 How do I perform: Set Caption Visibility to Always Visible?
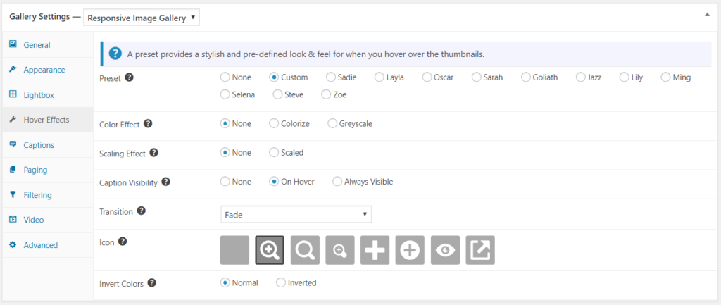point(337,181)
